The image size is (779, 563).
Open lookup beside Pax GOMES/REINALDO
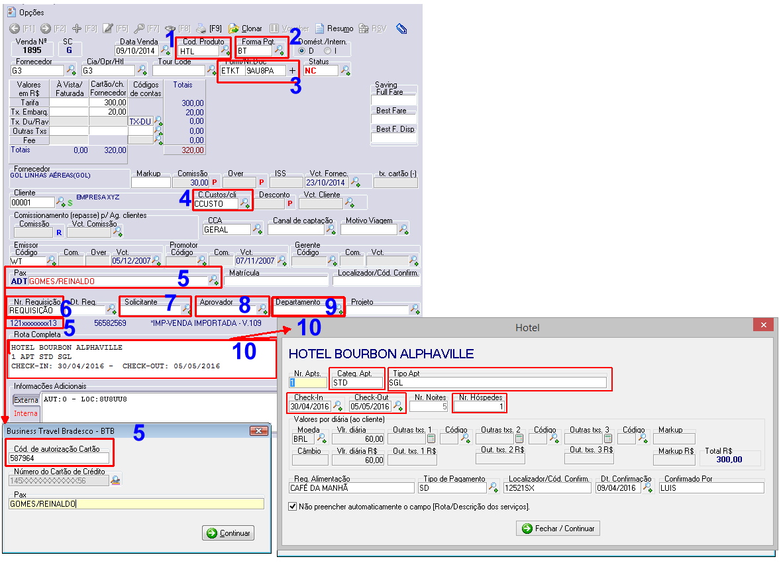click(x=213, y=280)
